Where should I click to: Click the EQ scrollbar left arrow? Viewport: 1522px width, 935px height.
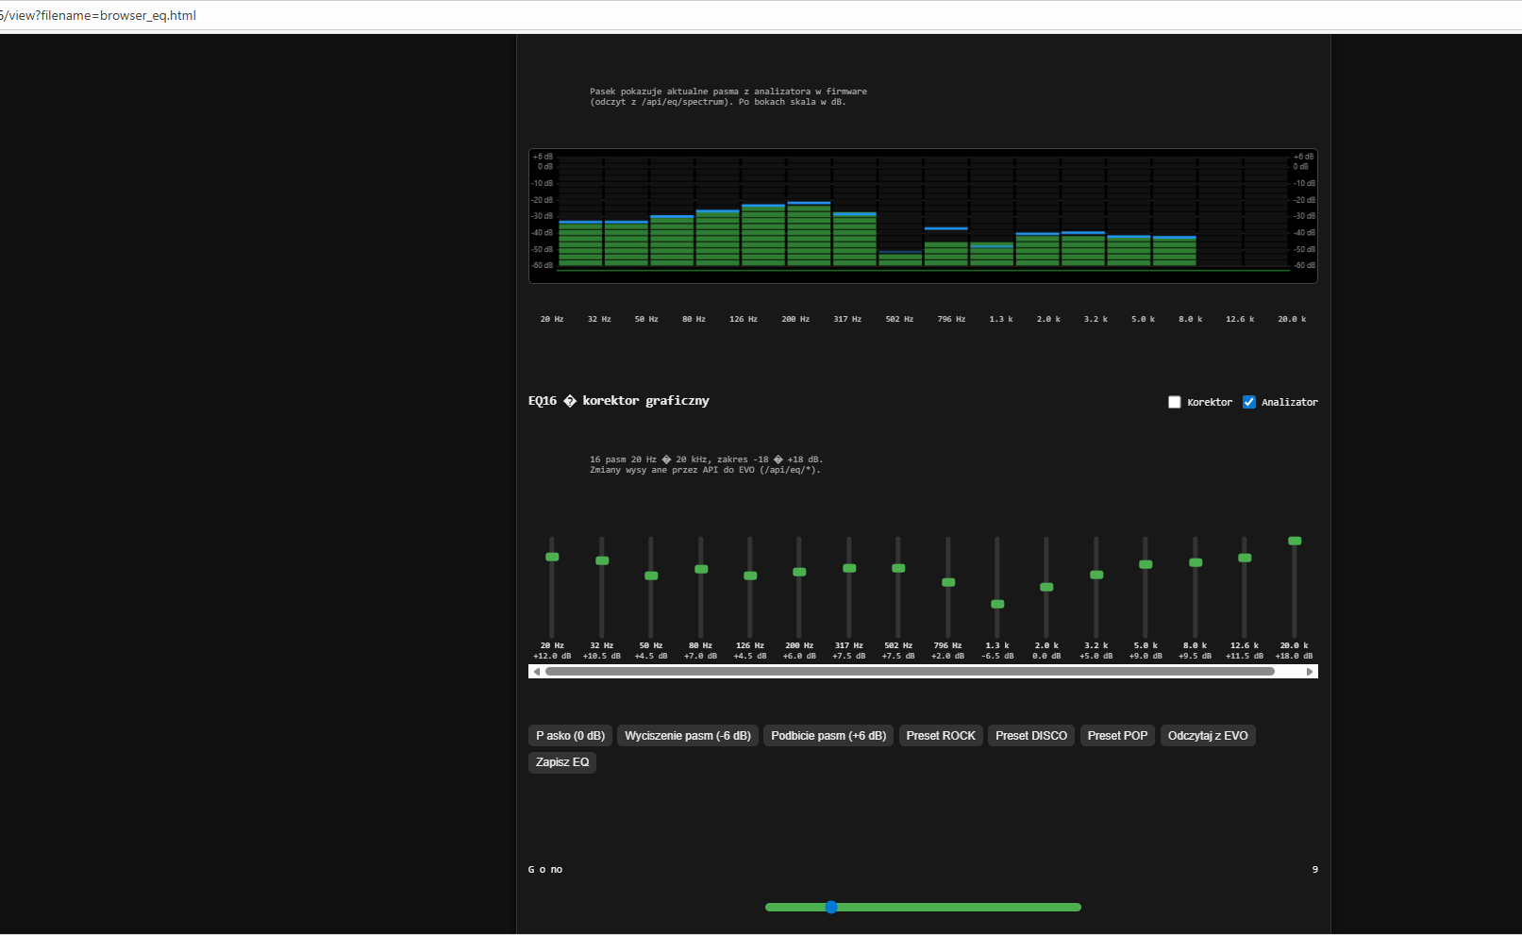(537, 672)
